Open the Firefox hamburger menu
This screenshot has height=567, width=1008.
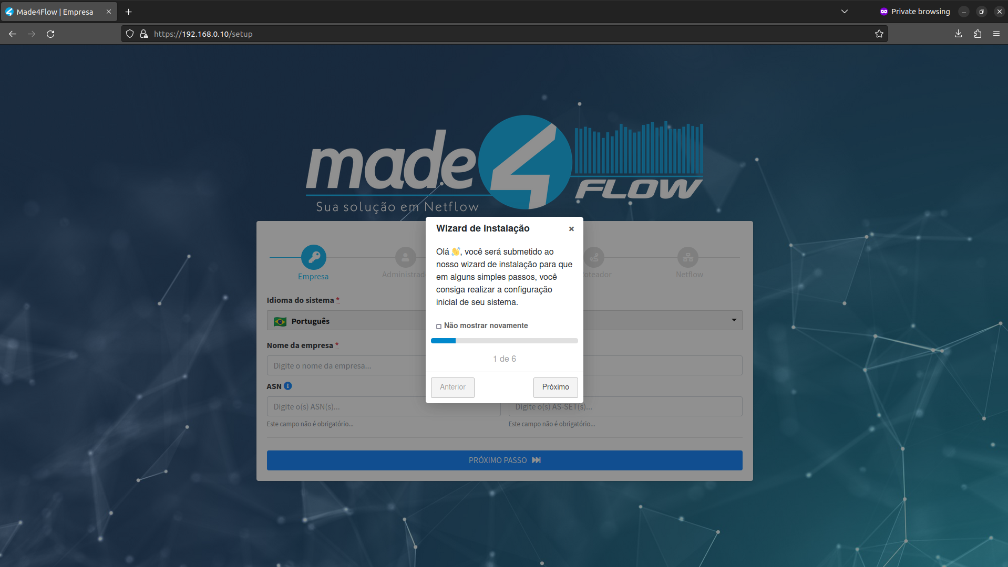point(996,34)
